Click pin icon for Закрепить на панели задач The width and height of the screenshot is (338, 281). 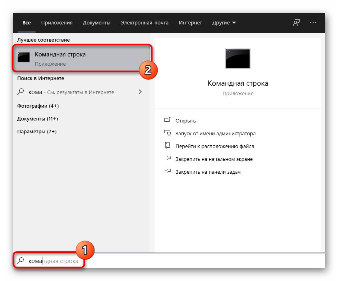click(x=168, y=172)
